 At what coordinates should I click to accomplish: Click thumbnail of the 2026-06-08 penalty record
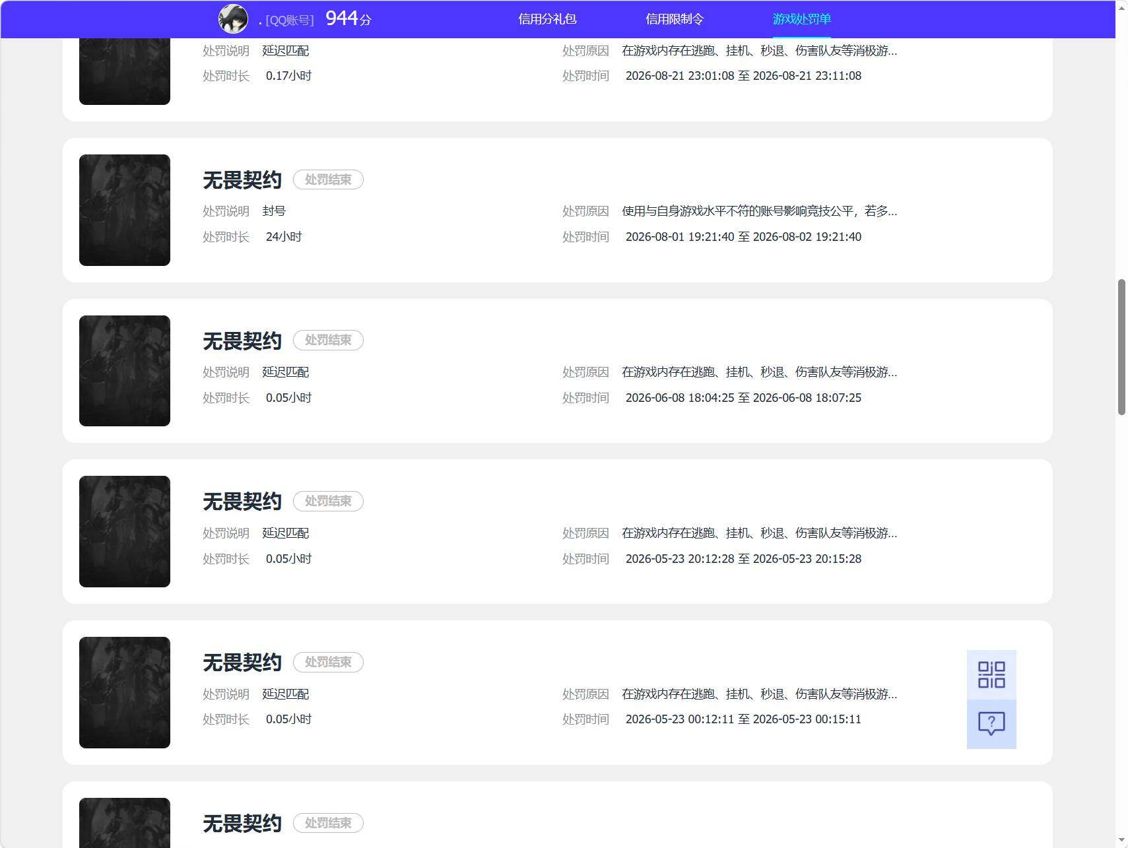125,371
